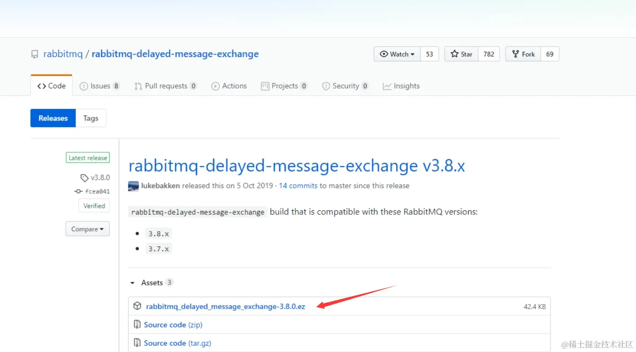Click the tar.gz file icon
The height and width of the screenshot is (352, 636).
[137, 343]
